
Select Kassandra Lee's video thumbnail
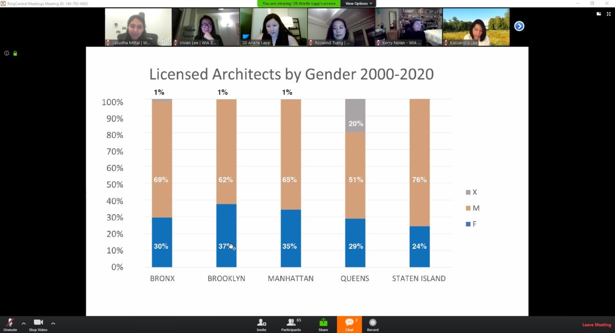point(476,27)
